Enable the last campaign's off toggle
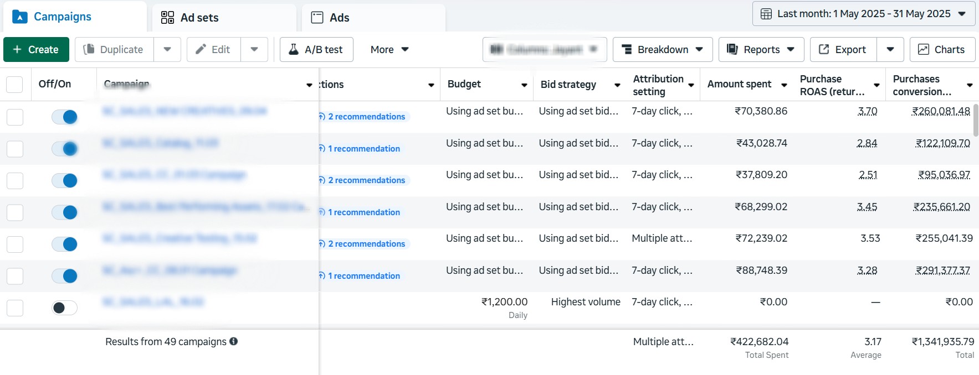The image size is (979, 375). tap(64, 308)
